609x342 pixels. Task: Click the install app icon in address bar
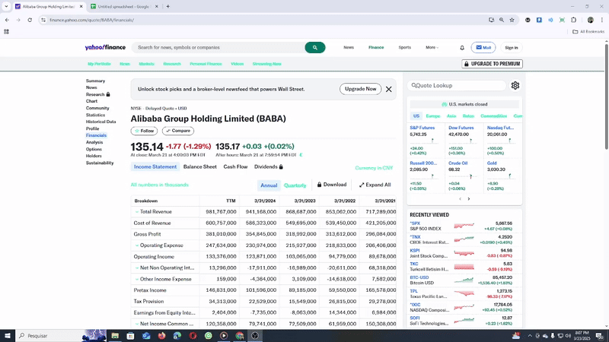pyautogui.click(x=491, y=20)
